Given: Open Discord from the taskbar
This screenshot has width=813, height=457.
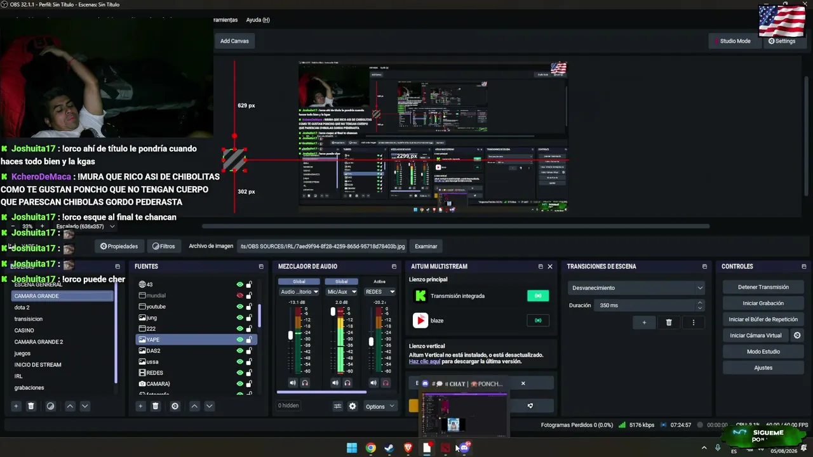Looking at the screenshot, I should (464, 448).
